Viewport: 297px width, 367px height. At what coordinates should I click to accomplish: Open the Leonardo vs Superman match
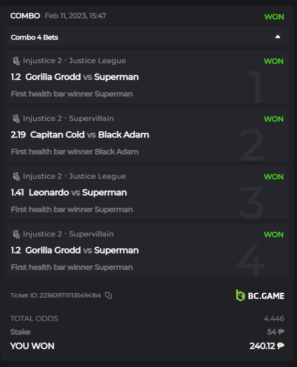pos(77,193)
